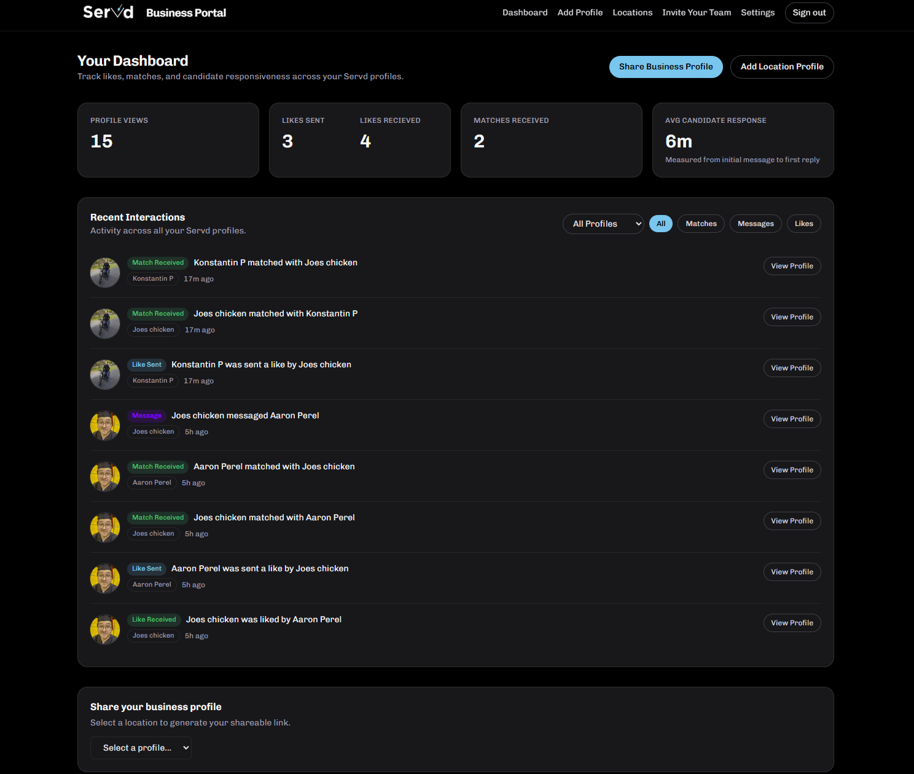Click avatar in Like Received row

(105, 630)
